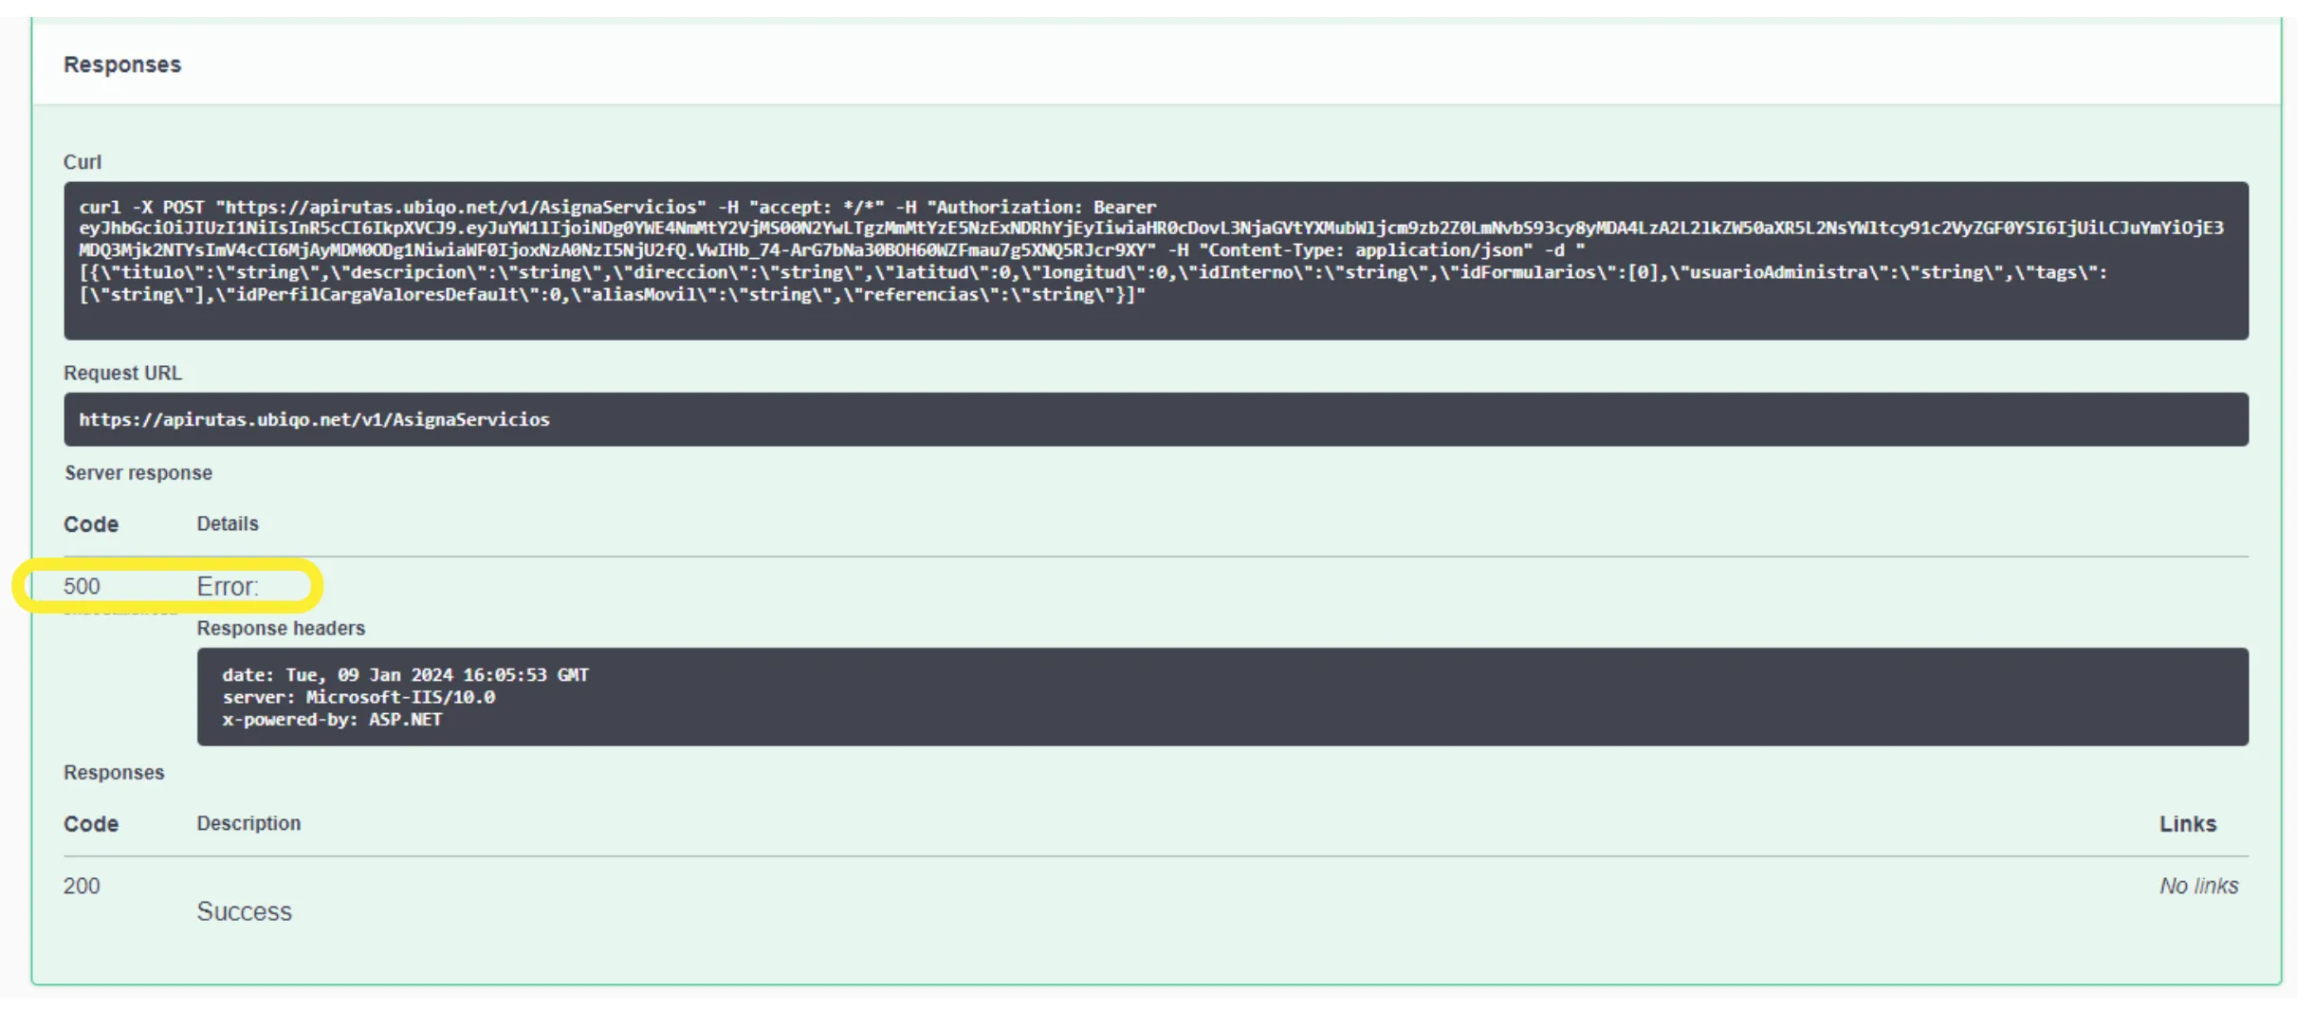The width and height of the screenshot is (2314, 1009).
Task: Click the Error: detail text
Action: coord(228,586)
